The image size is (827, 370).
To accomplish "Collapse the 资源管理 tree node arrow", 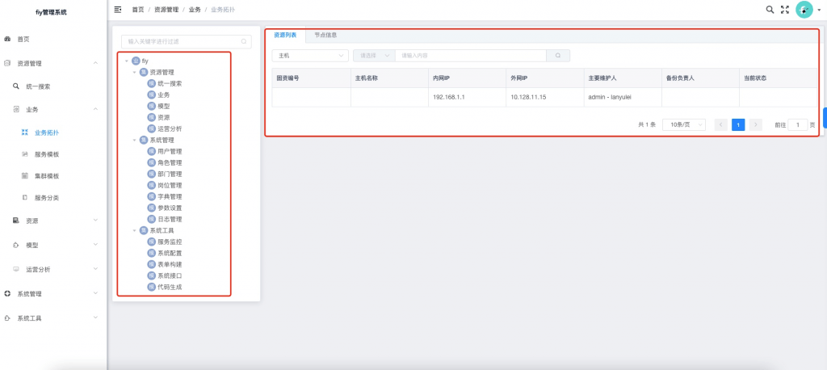I will click(135, 73).
